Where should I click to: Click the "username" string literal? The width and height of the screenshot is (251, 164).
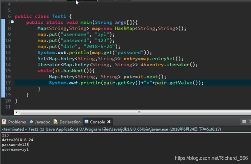pyautogui.click(x=75, y=34)
